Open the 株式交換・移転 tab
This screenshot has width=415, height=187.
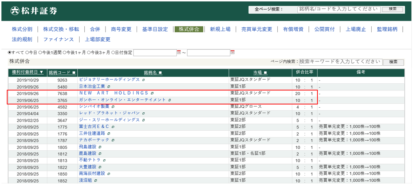coord(61,29)
